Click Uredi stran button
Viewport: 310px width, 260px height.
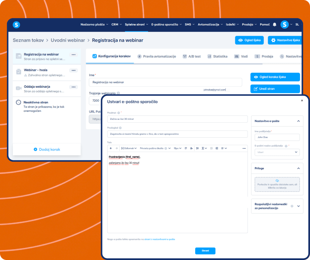(x=275, y=89)
